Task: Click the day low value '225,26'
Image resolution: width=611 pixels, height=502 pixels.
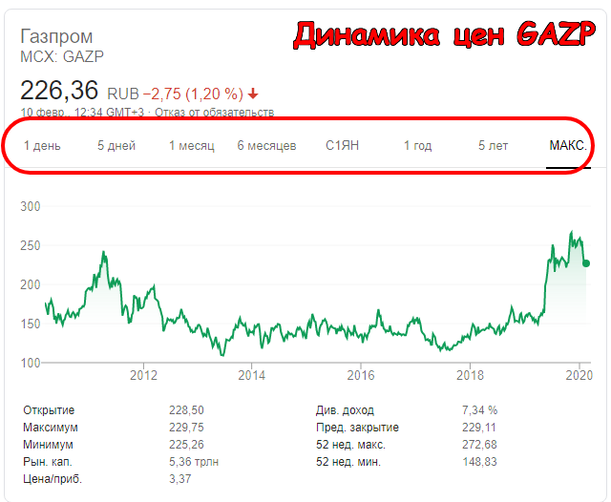Action: pos(186,445)
